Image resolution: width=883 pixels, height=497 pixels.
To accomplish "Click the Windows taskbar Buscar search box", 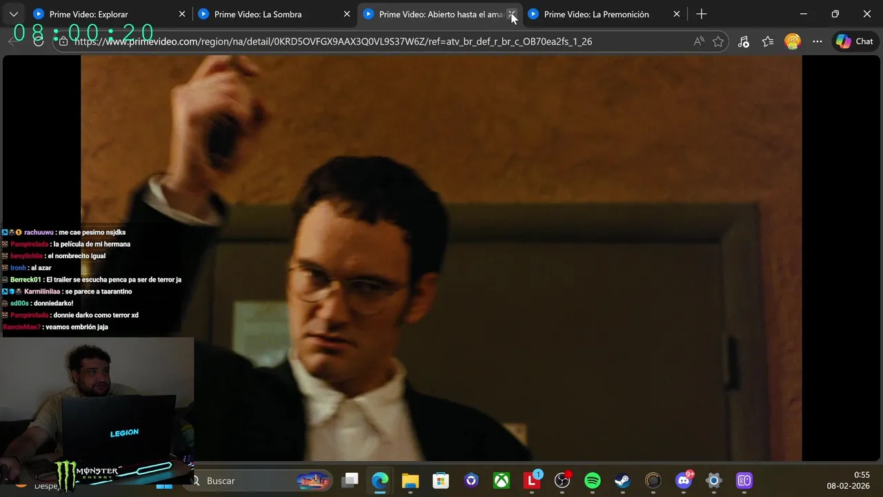I will [259, 480].
